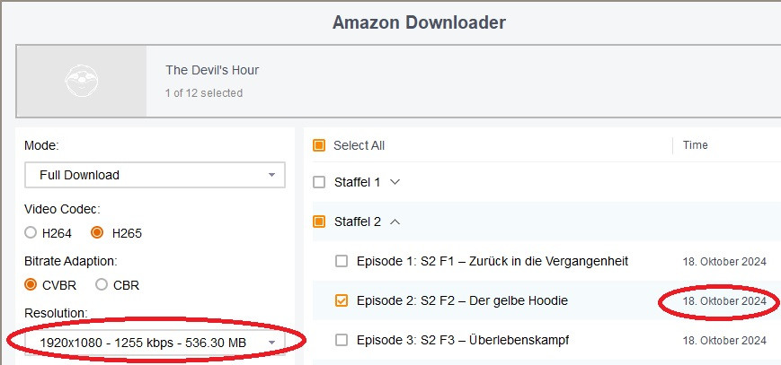Screen dimensions: 781x365
Task: Collapse the Staffel 2 episode list chevron
Action: 395,222
